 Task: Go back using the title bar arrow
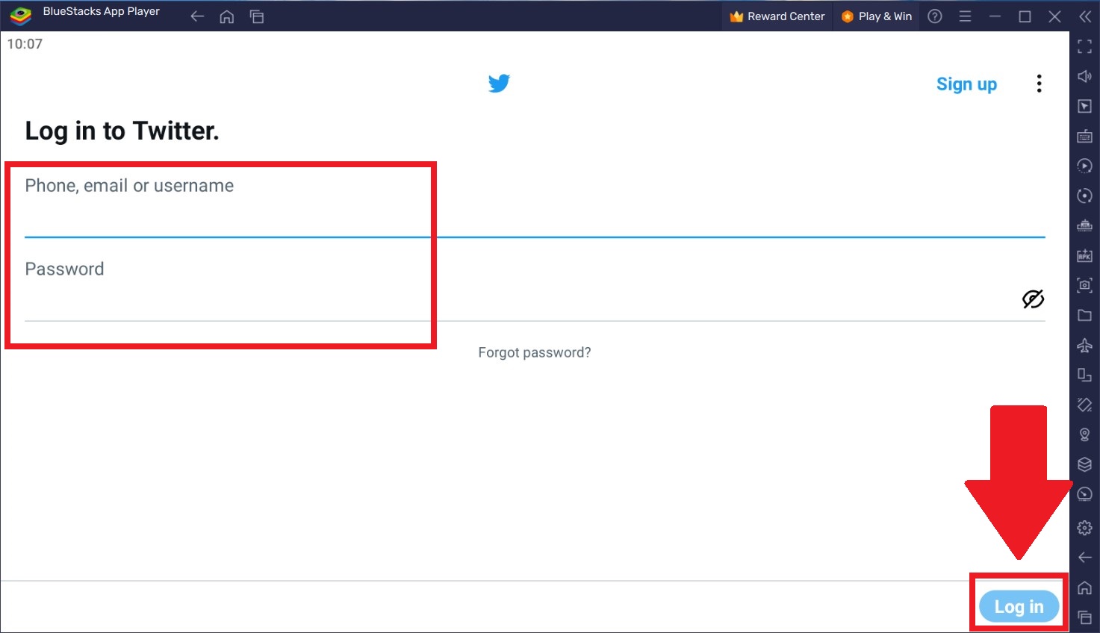tap(197, 16)
